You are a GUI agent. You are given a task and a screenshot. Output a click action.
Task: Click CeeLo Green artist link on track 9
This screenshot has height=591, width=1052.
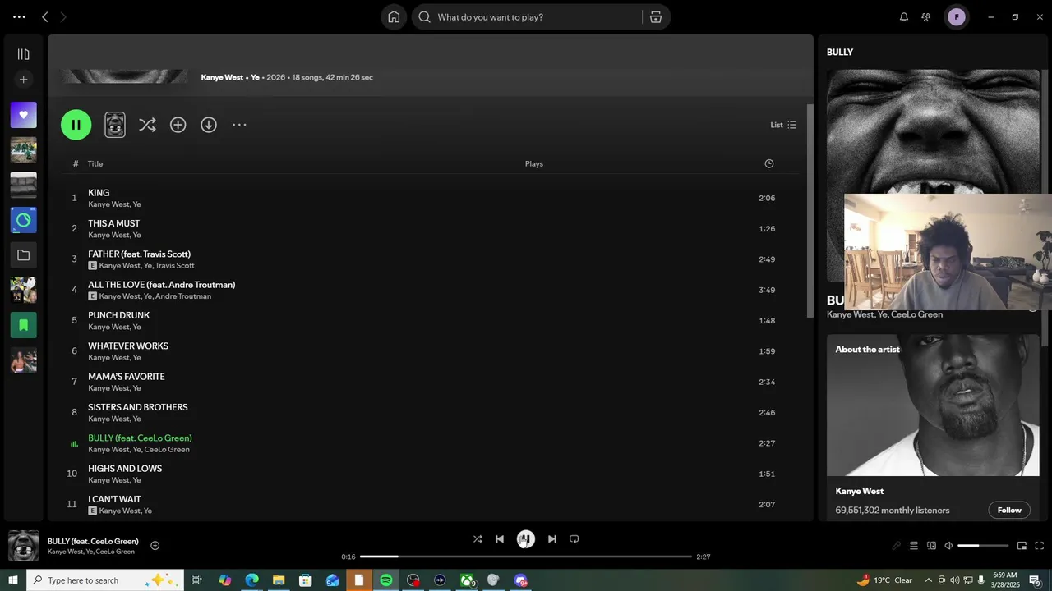tap(167, 450)
